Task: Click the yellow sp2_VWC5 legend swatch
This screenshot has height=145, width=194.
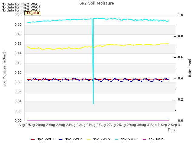Action: click(x=89, y=140)
